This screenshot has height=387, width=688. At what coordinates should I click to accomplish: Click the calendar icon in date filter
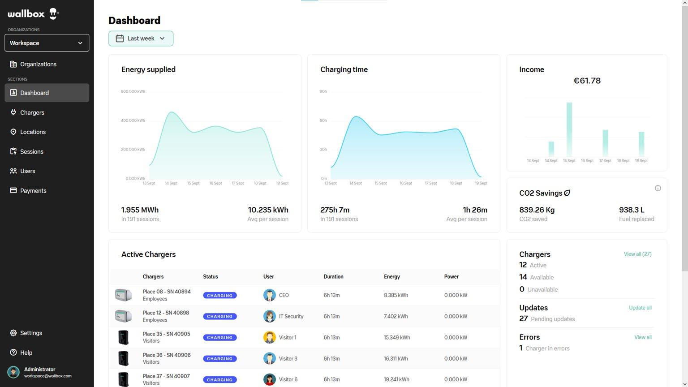120,39
